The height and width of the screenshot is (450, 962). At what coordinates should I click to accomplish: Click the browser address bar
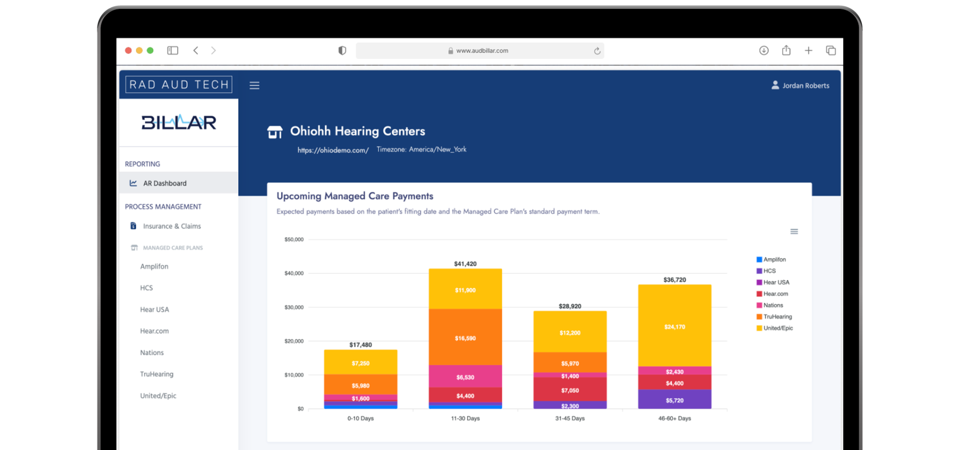point(479,51)
